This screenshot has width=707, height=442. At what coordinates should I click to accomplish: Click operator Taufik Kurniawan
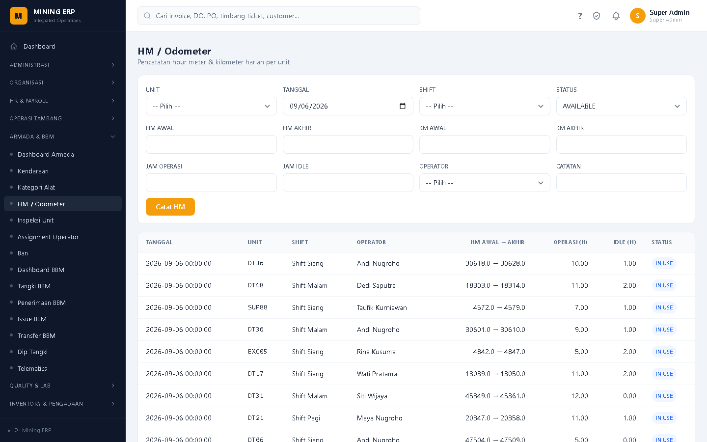(382, 307)
